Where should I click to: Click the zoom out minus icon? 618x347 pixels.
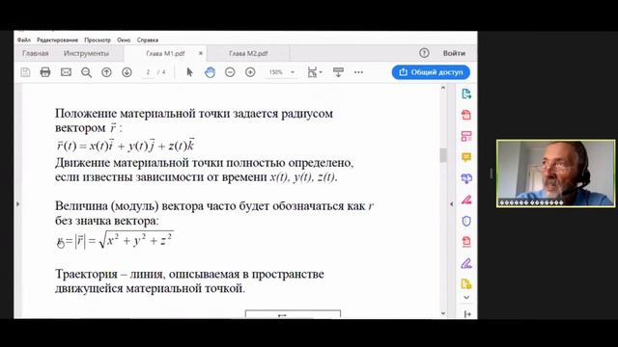coord(230,72)
